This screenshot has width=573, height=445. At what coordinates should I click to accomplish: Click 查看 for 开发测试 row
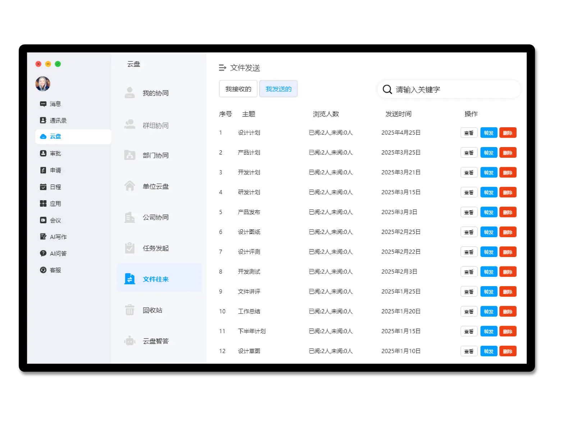pos(469,272)
